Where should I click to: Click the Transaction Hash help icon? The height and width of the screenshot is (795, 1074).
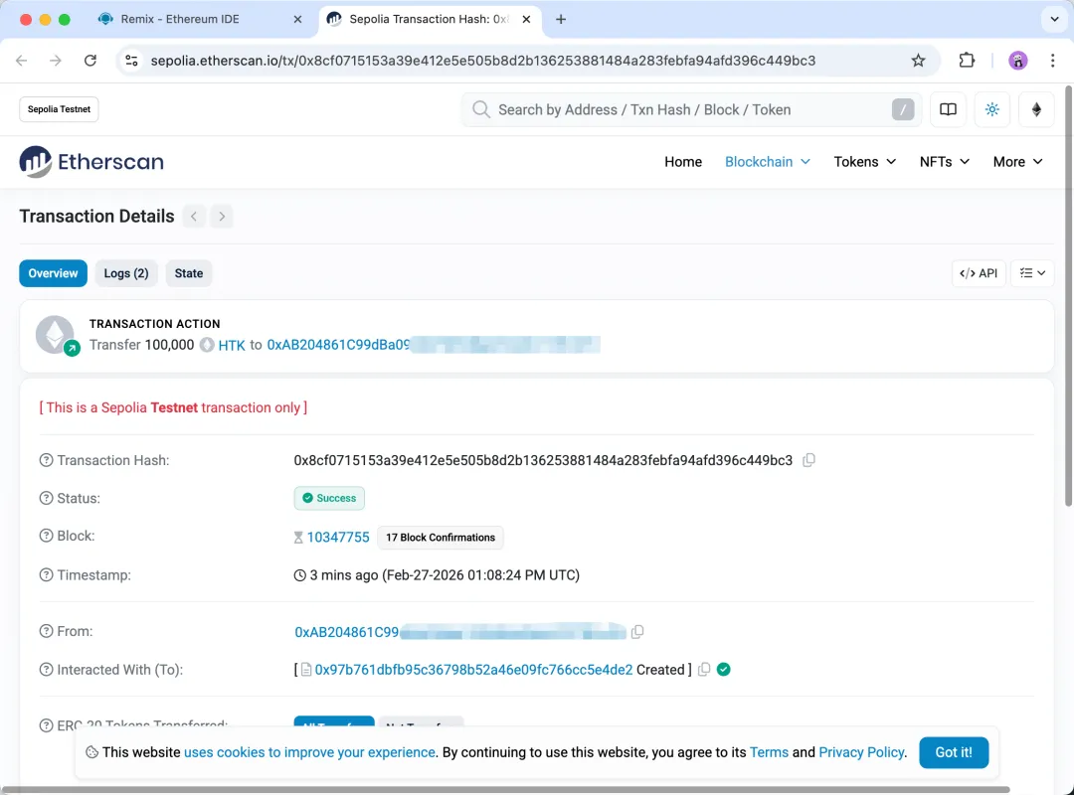coord(46,460)
